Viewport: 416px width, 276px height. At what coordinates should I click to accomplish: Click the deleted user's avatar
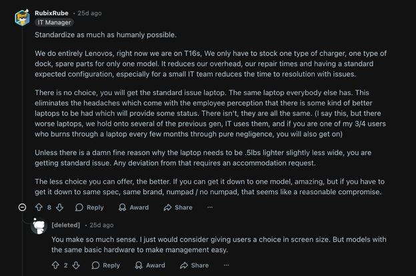tap(39, 226)
